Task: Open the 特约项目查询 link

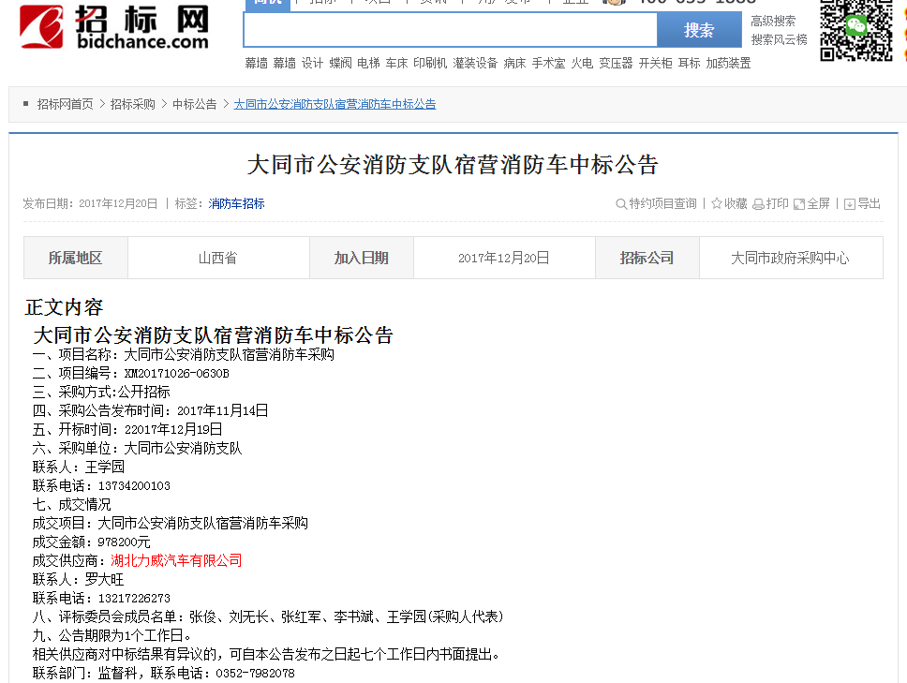Action: pyautogui.click(x=662, y=203)
